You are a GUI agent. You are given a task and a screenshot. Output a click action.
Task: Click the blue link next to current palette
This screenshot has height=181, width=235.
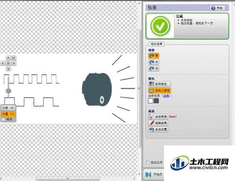pyautogui.click(x=166, y=96)
